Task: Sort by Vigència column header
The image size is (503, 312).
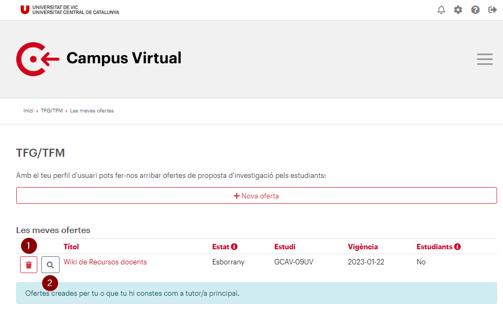Action: (363, 247)
